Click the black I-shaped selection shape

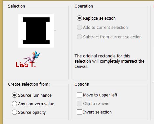[36, 31]
